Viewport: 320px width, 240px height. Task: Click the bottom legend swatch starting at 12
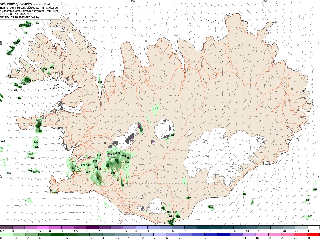[236, 234]
